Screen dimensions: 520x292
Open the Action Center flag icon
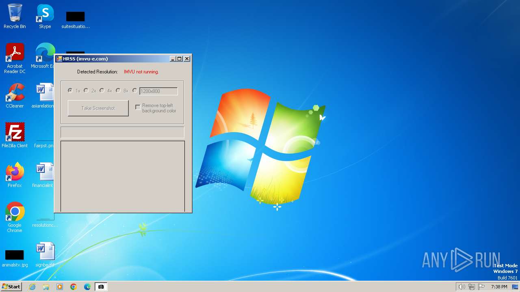(x=482, y=287)
